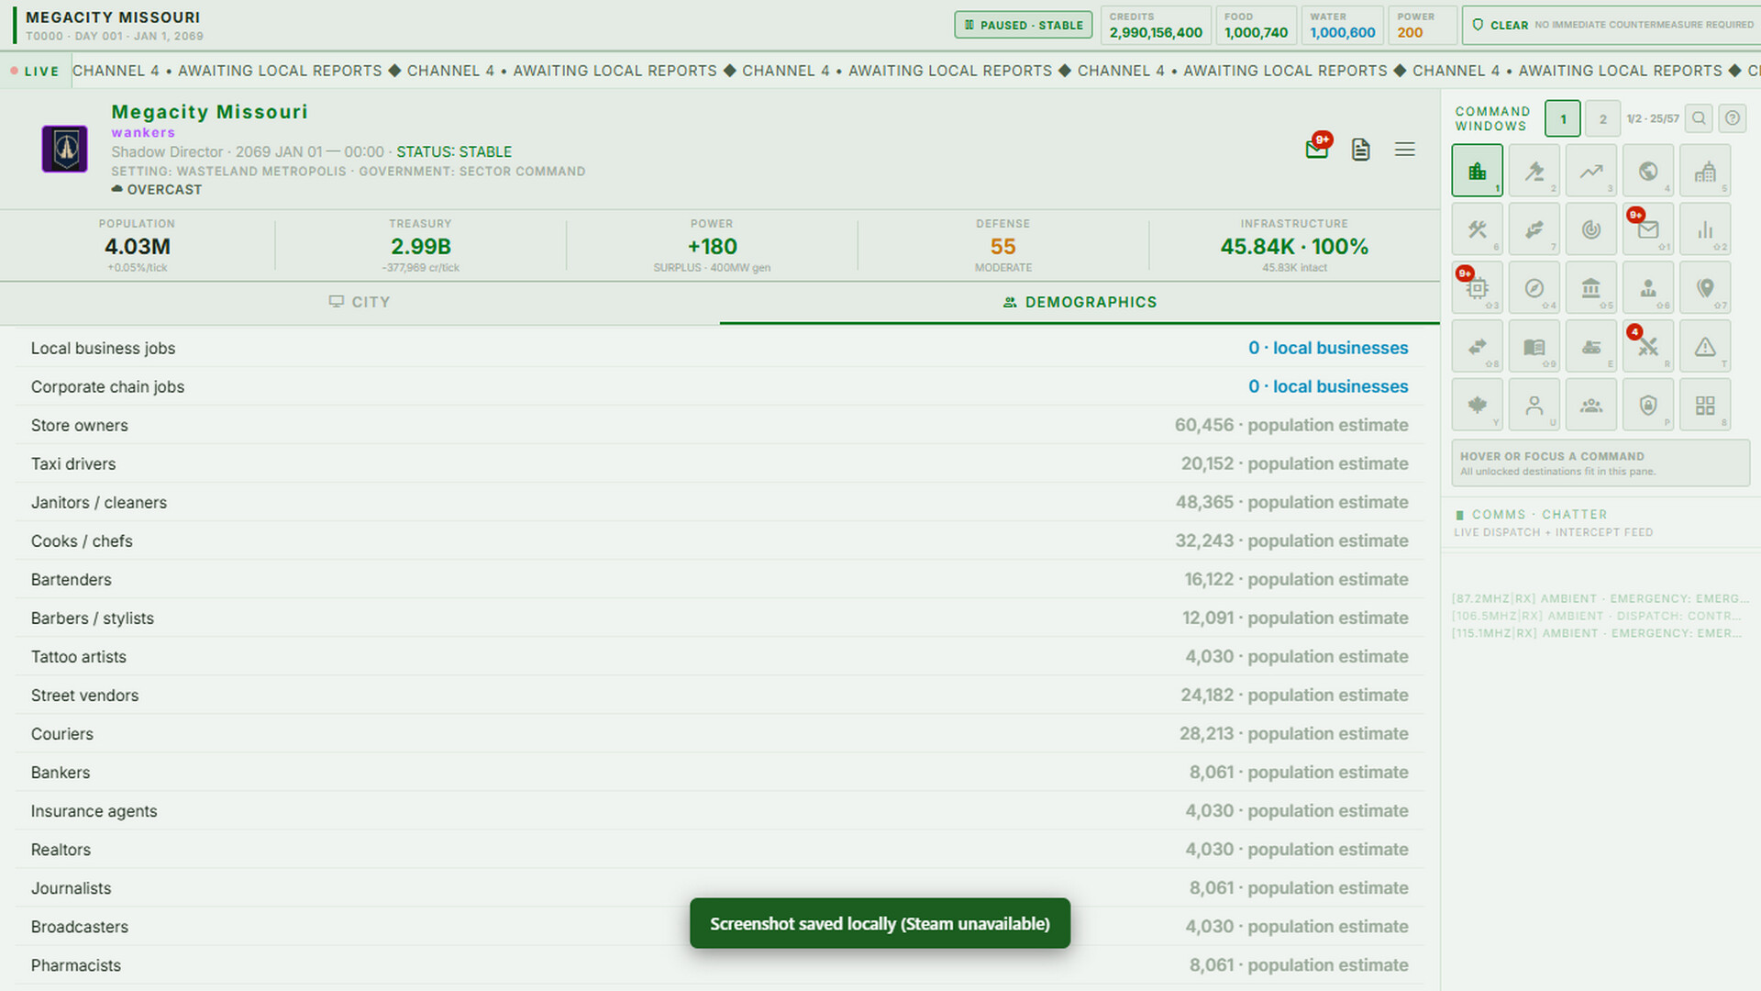The image size is (1761, 991).
Task: Open the handshake command window
Action: (1534, 229)
